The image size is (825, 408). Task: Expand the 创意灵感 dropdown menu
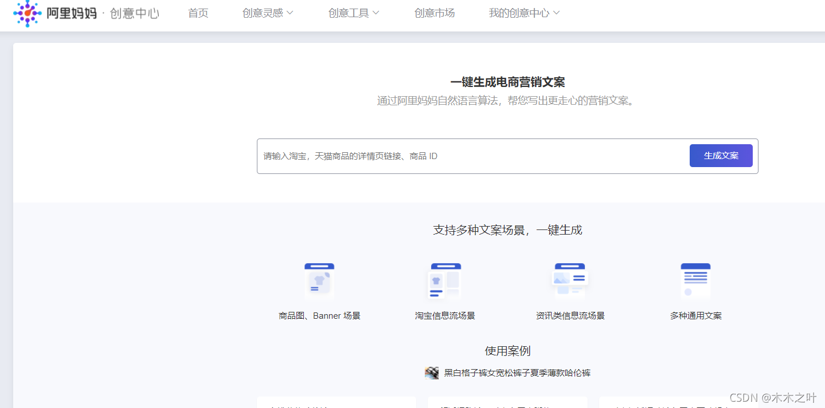click(x=268, y=13)
